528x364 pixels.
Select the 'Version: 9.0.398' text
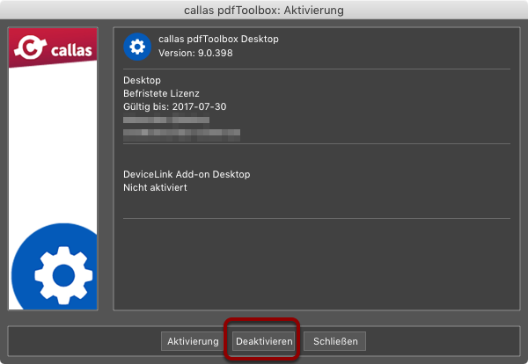195,53
